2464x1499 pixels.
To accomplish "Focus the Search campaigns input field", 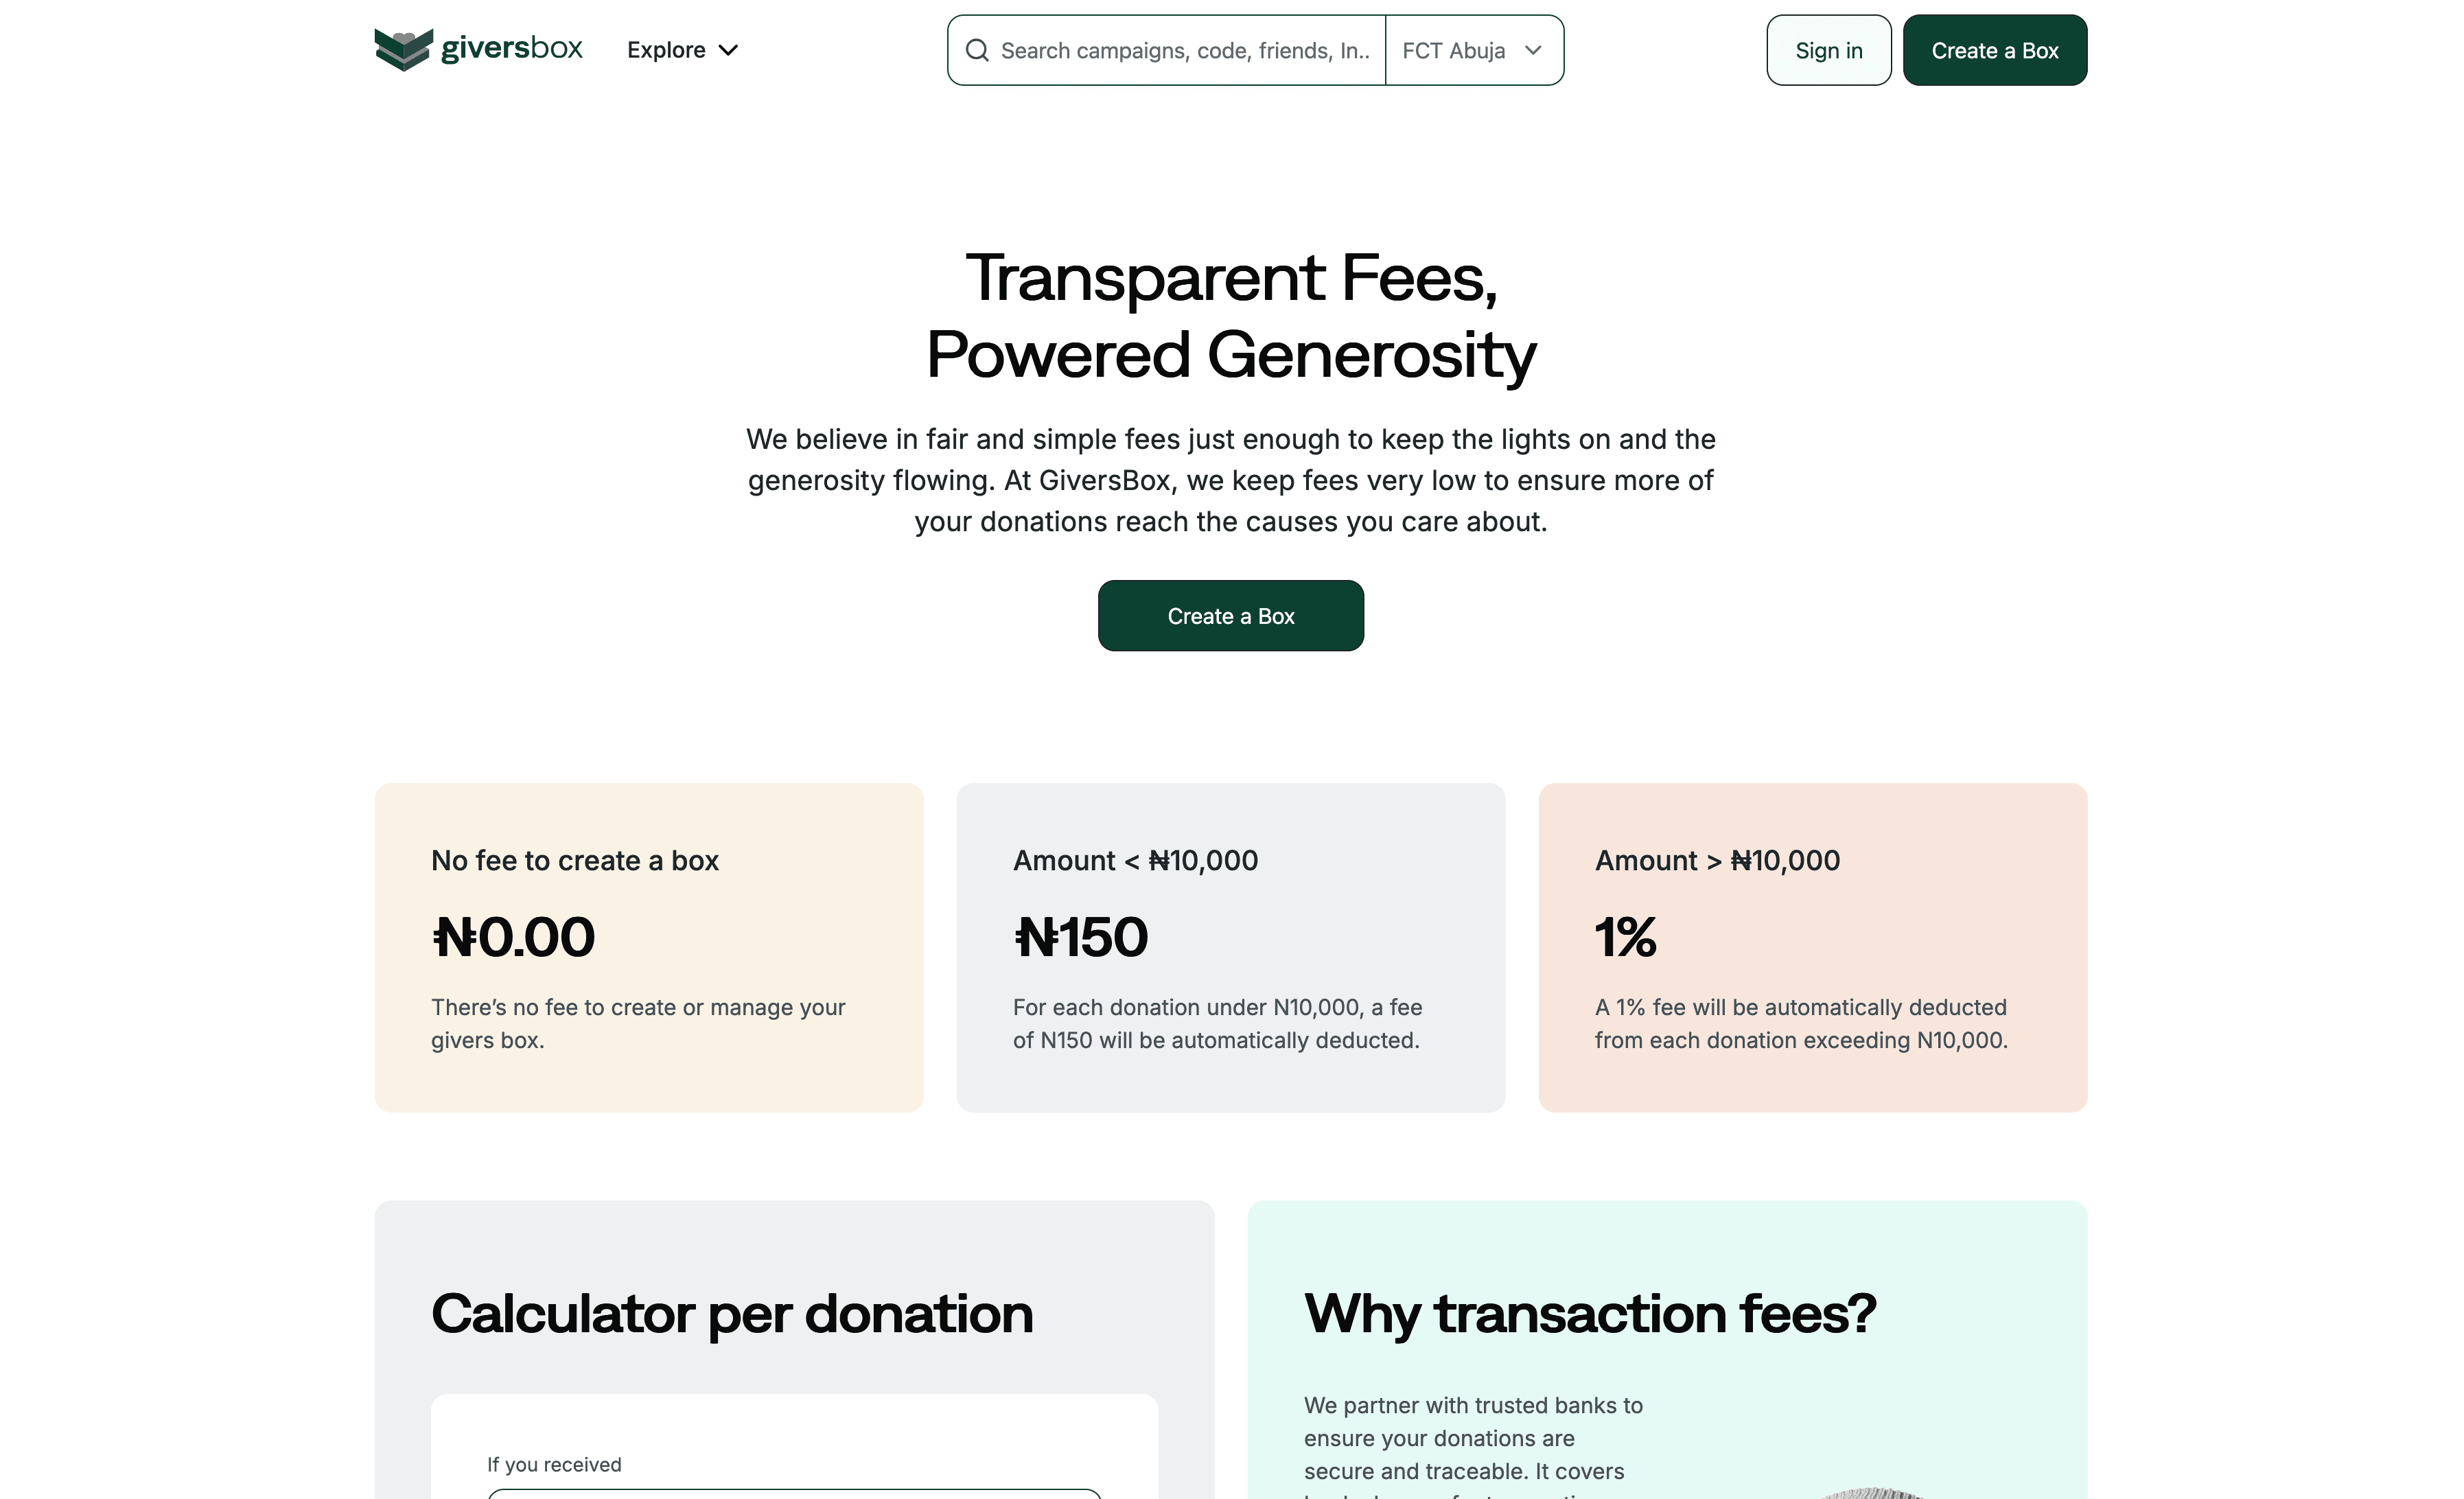I will coord(1185,50).
